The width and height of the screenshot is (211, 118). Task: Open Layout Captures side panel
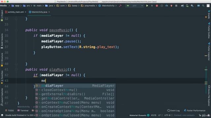[x=2, y=97]
